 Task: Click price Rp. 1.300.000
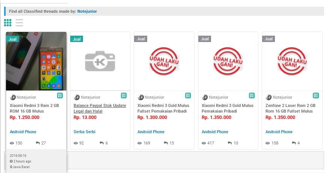[x=152, y=117]
